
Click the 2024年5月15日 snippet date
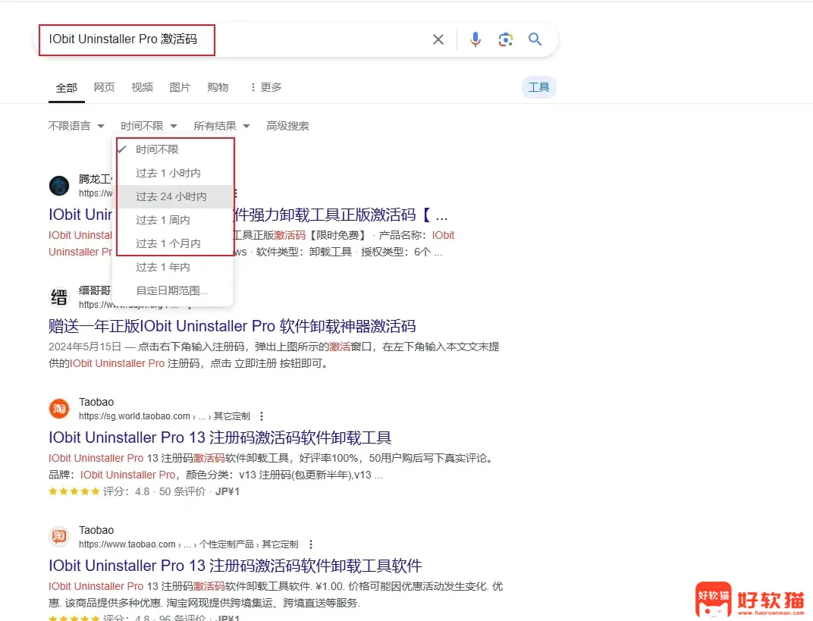(x=85, y=347)
